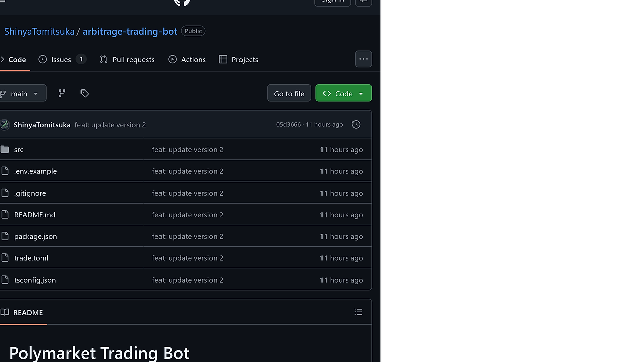Click commit message in tsconfig.json row

click(188, 280)
